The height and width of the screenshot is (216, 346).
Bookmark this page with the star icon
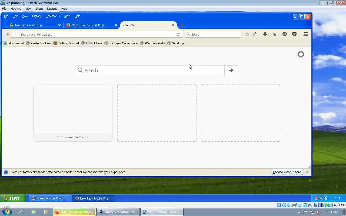coord(247,34)
